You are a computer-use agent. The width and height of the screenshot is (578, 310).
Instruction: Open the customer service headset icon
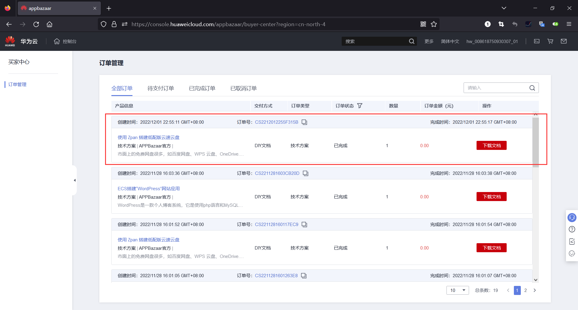pos(572,217)
